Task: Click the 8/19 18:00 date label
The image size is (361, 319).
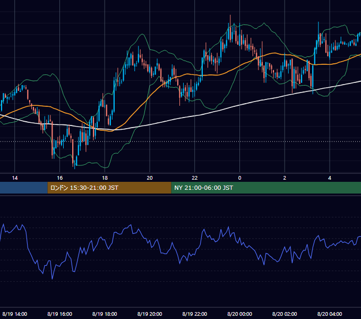Action: (105, 314)
